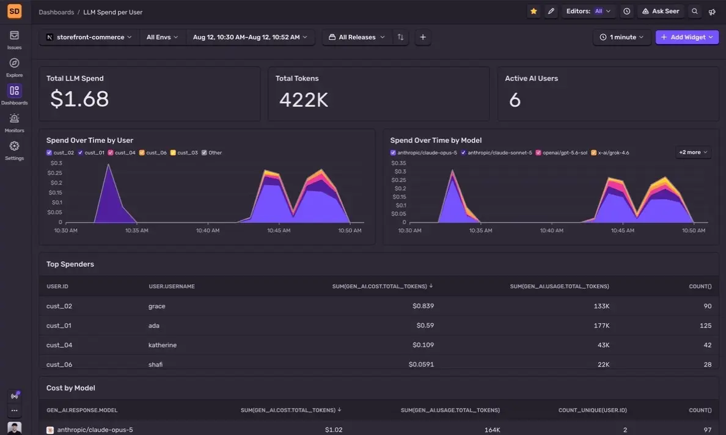Image resolution: width=726 pixels, height=435 pixels.
Task: Click the announcements megaphone icon
Action: (x=712, y=12)
